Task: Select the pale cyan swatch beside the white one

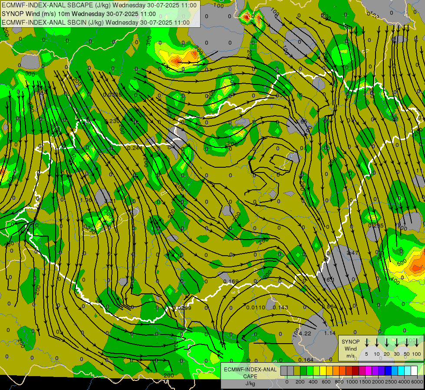Action: coord(408,370)
